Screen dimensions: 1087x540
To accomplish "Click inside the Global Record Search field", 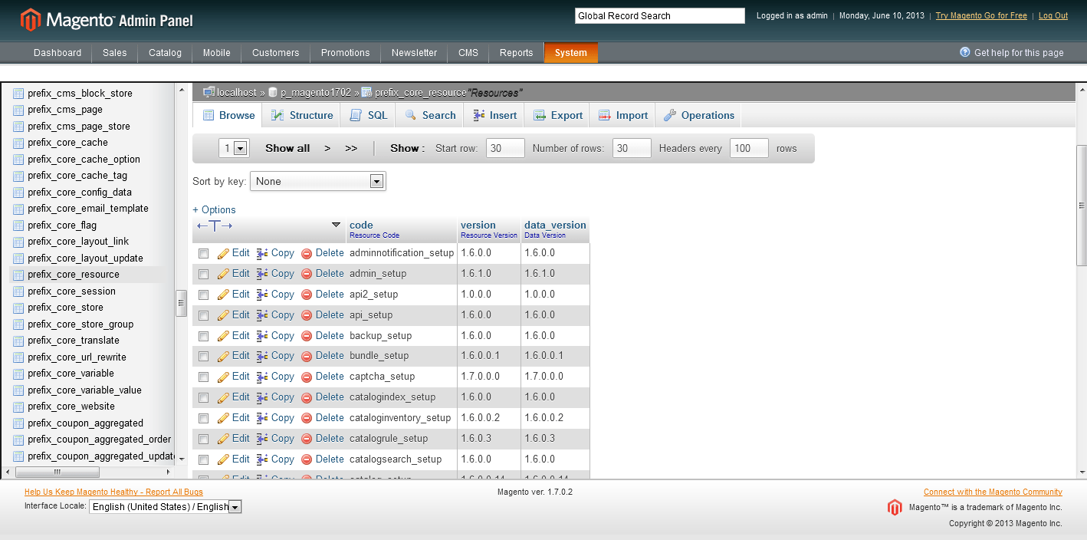I will (x=659, y=15).
